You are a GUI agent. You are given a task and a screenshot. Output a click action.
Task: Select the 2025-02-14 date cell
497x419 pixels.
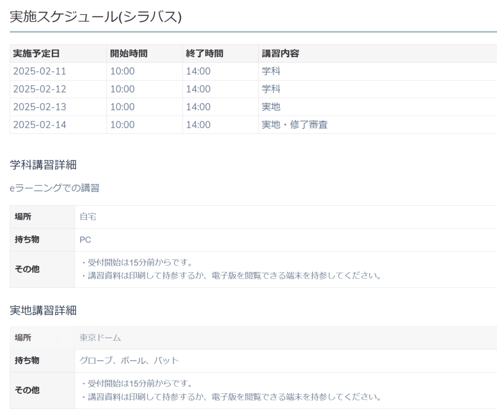point(39,125)
